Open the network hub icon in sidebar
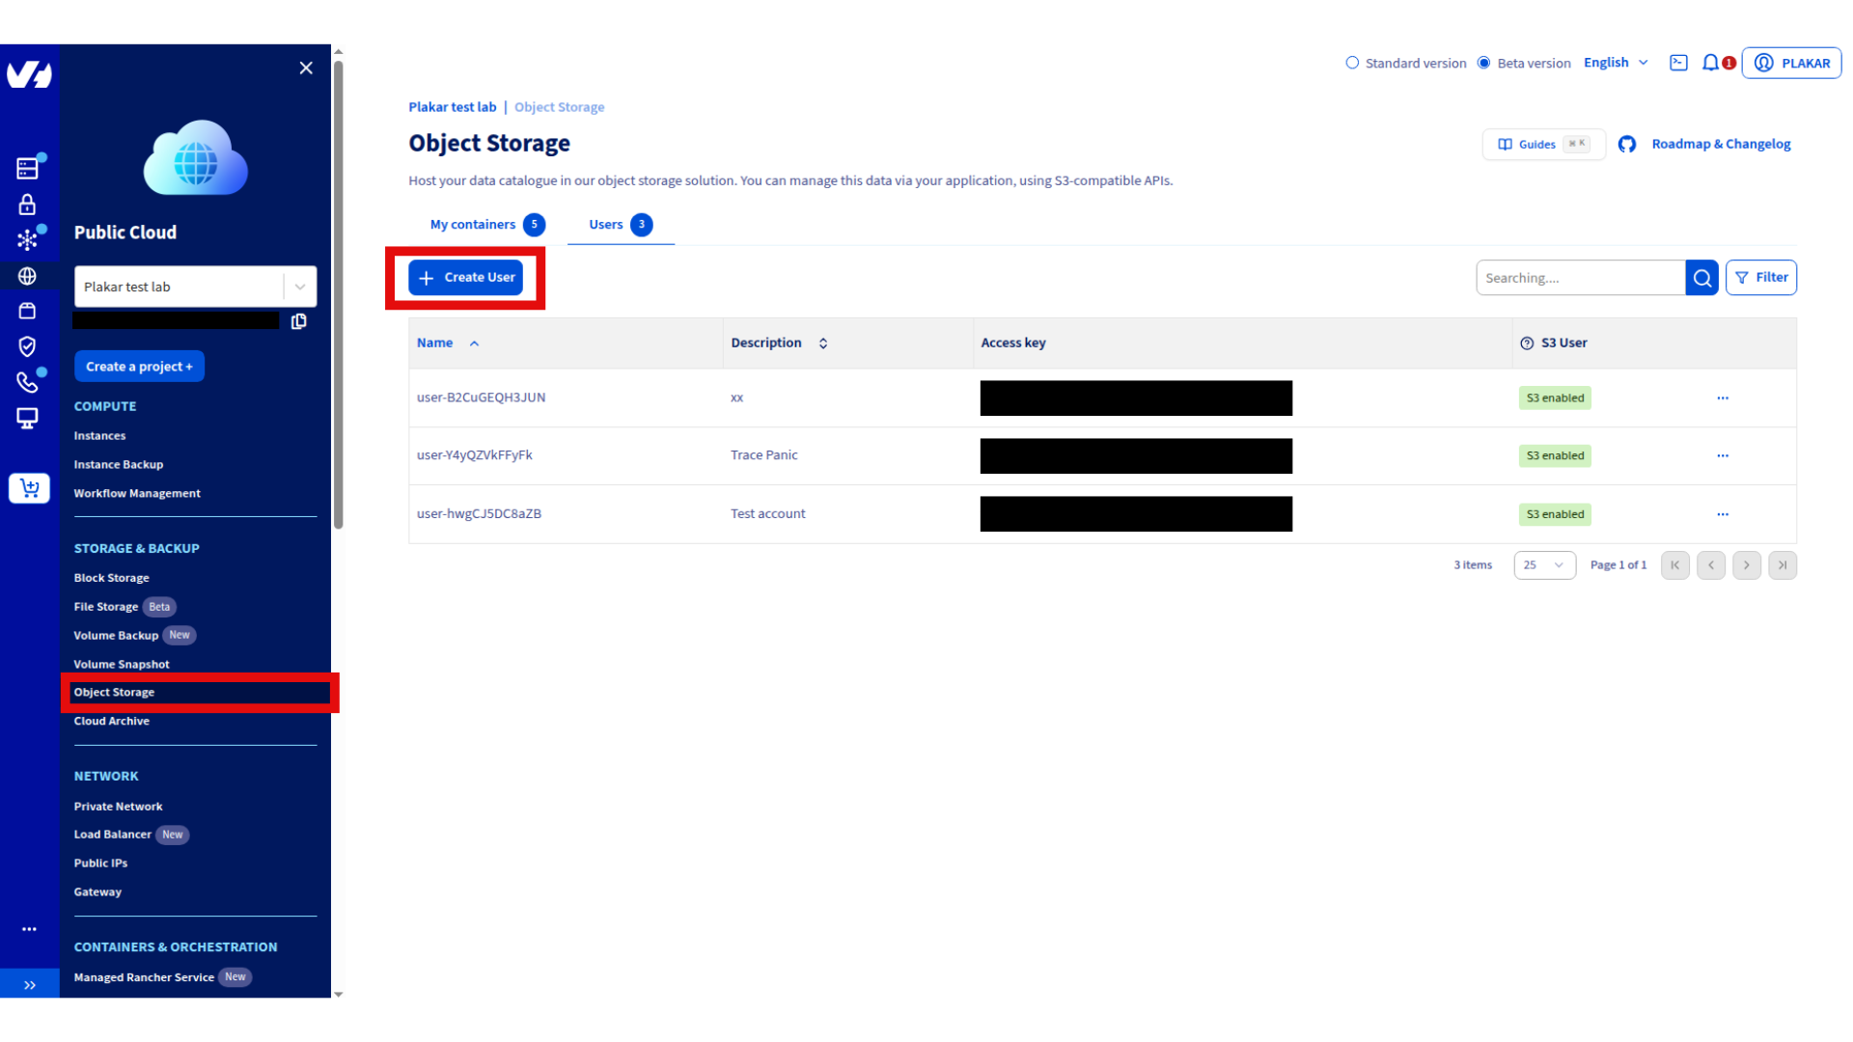The height and width of the screenshot is (1042, 1853). pos(28,239)
